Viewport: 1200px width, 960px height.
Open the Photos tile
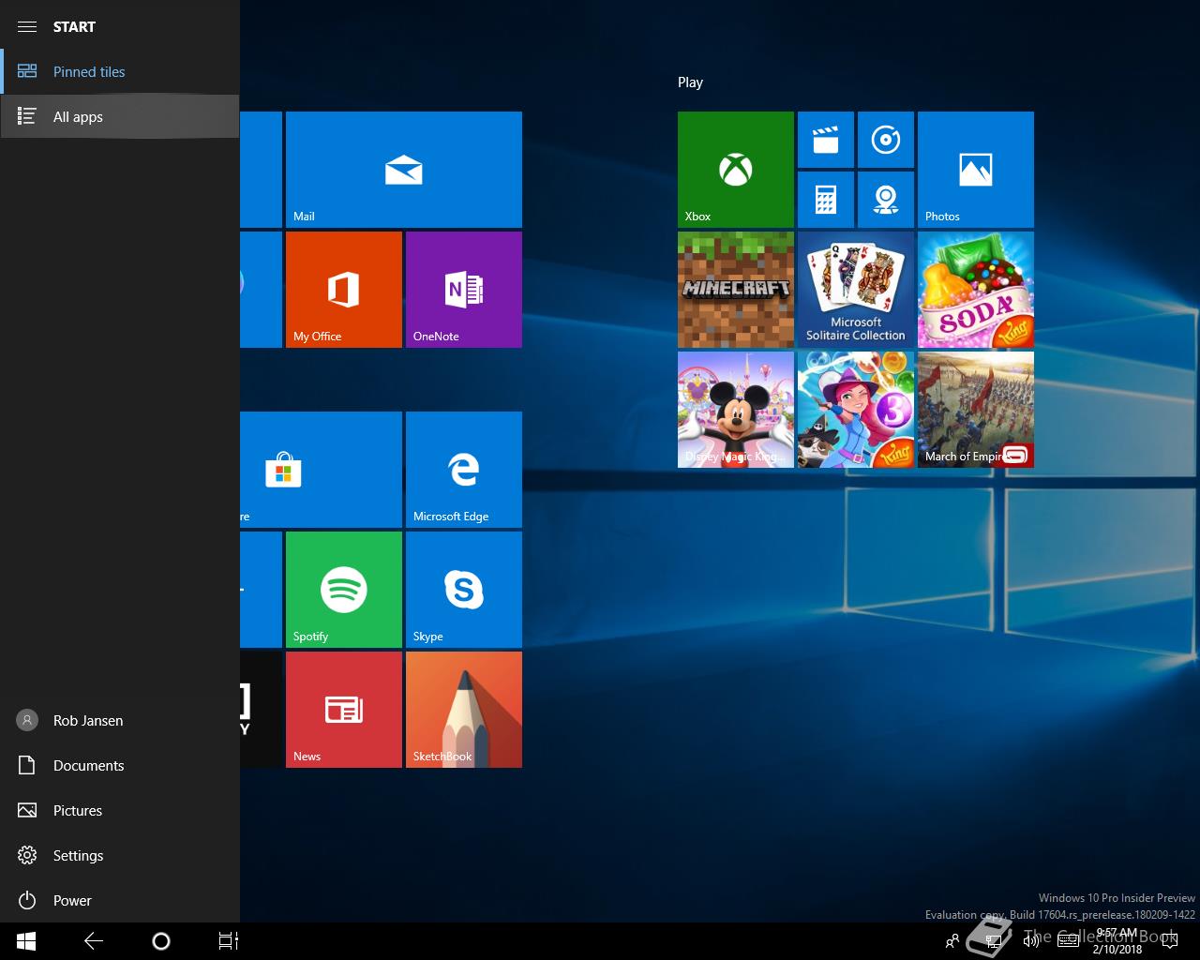(x=975, y=170)
